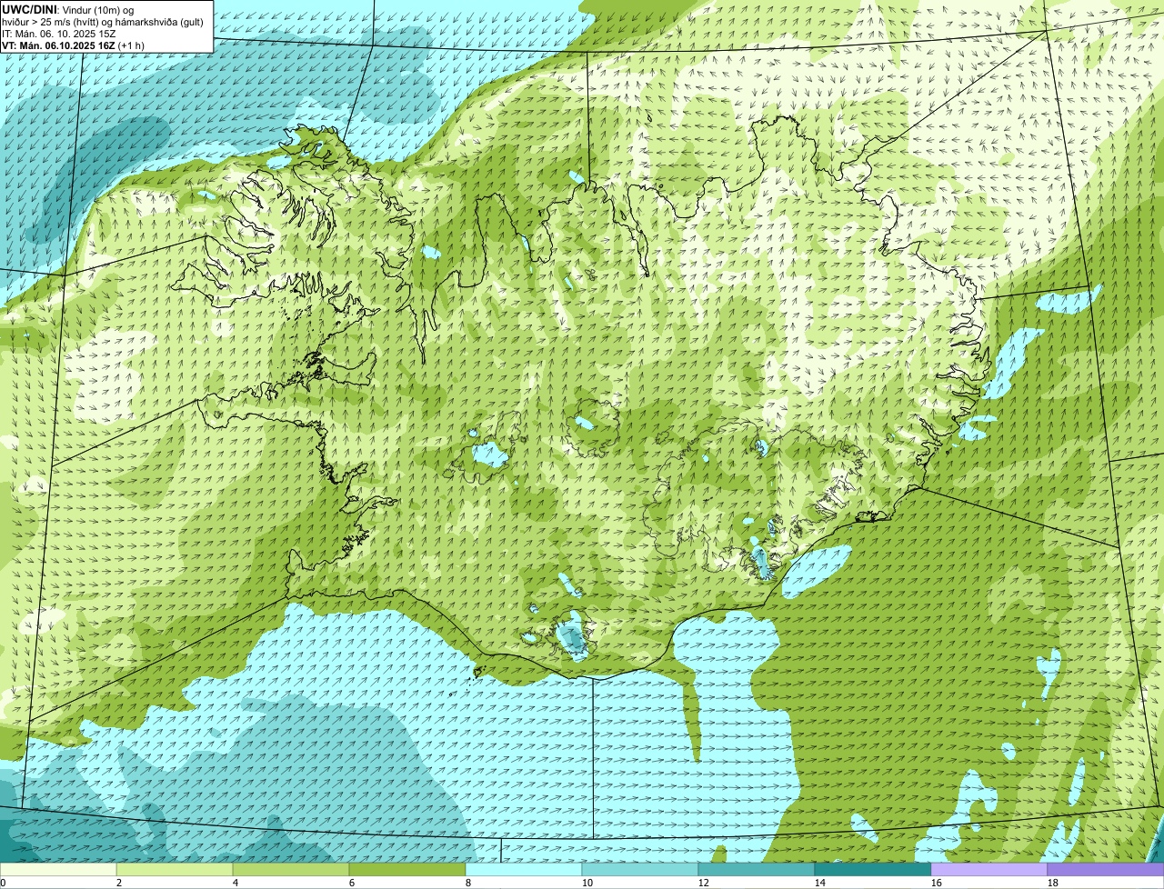This screenshot has width=1164, height=889.
Task: Click the scale label "8"
Action: coord(468,883)
